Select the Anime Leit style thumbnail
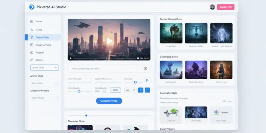 pyautogui.click(x=171, y=70)
